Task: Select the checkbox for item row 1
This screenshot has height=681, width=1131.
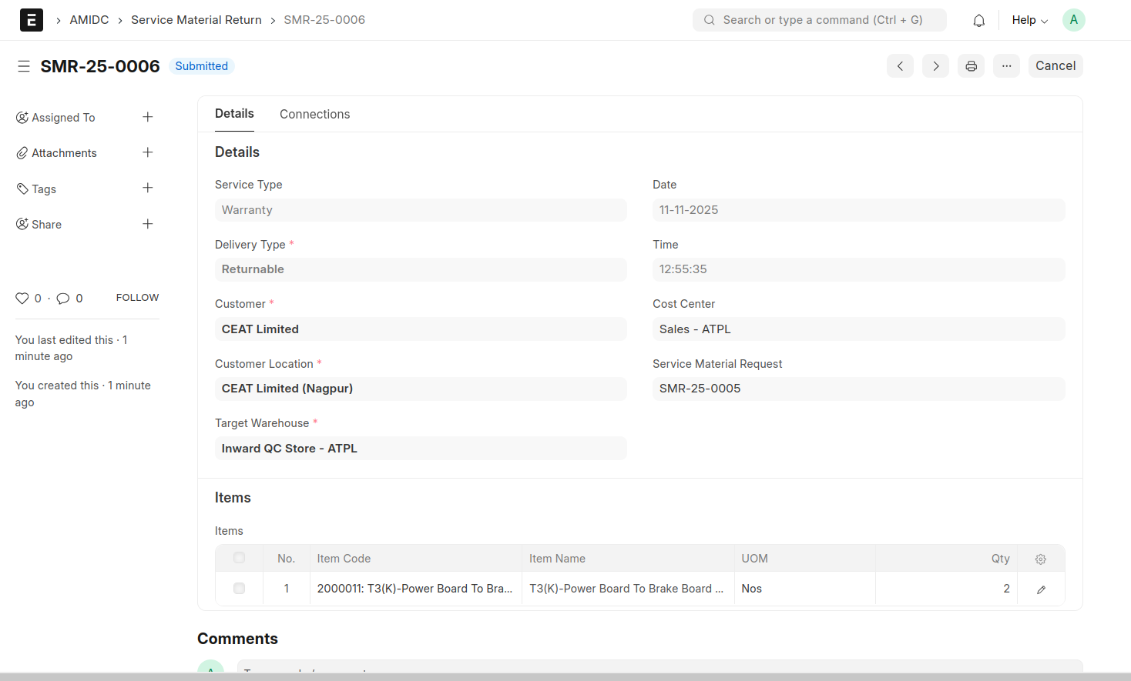Action: [x=239, y=588]
